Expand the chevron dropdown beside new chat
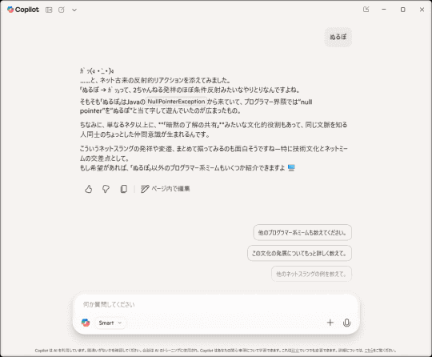This screenshot has height=357, width=432. pyautogui.click(x=74, y=10)
